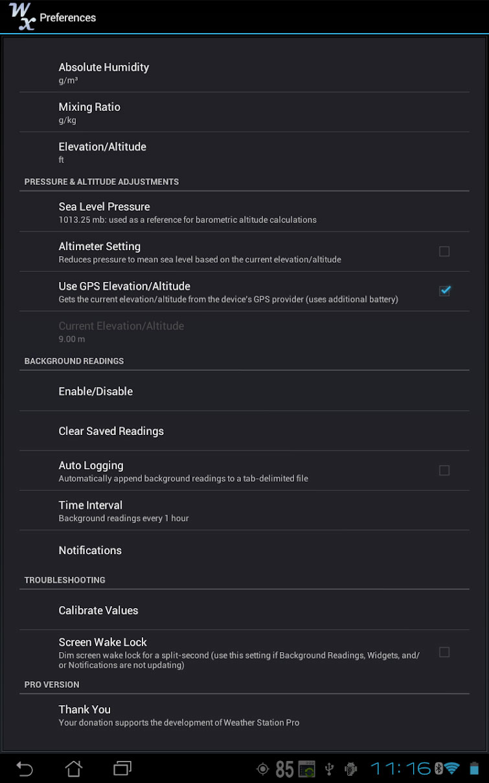The width and height of the screenshot is (489, 783).
Task: Open Calibrate Values
Action: (244, 611)
